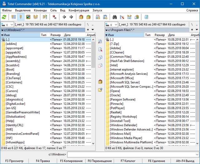200x164 pixels.
Task: Switch to thumbnail view mode in toolbar
Action: (x=28, y=17)
